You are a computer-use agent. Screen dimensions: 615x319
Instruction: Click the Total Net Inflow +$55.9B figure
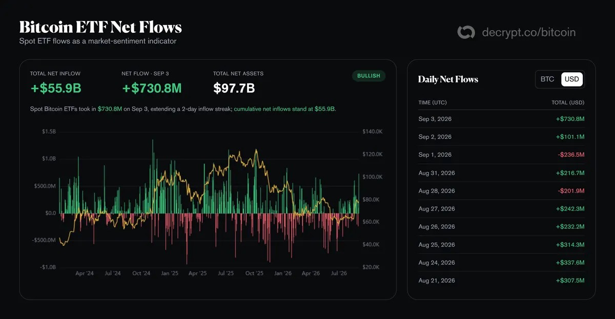56,88
